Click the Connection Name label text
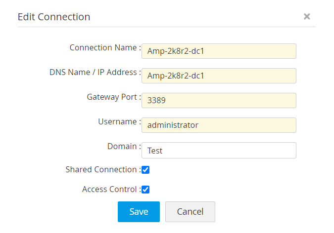334x233 pixels. point(104,48)
